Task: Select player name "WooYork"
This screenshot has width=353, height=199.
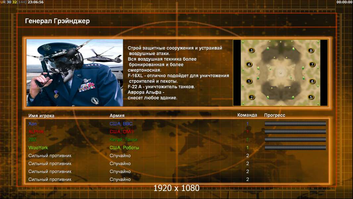Action: 38,148
